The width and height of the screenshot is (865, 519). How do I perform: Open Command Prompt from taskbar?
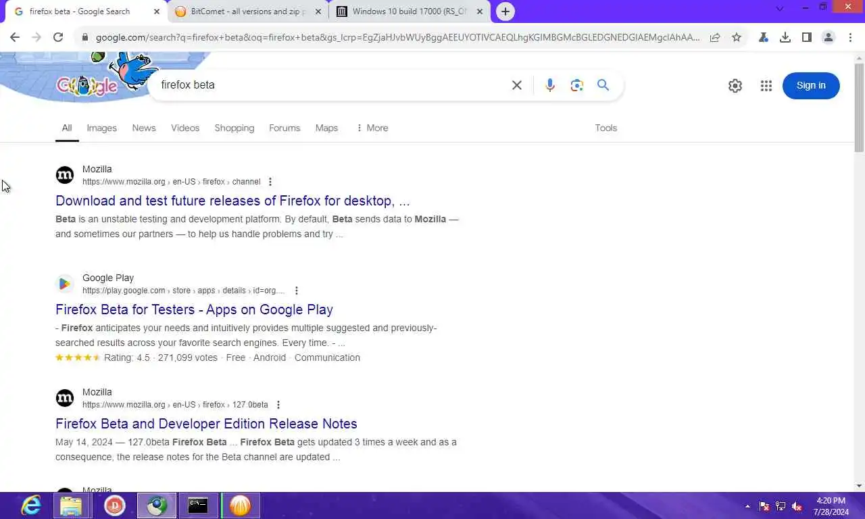pyautogui.click(x=198, y=505)
